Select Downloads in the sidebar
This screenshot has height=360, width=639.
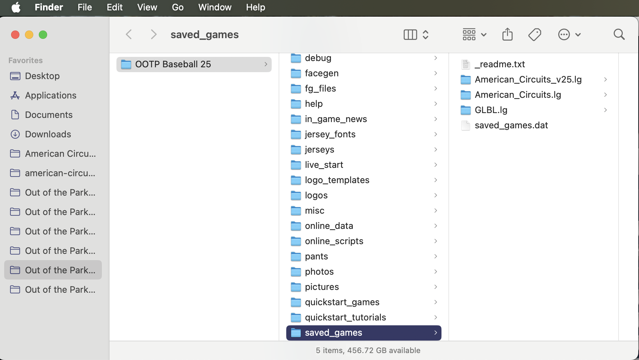click(53, 134)
